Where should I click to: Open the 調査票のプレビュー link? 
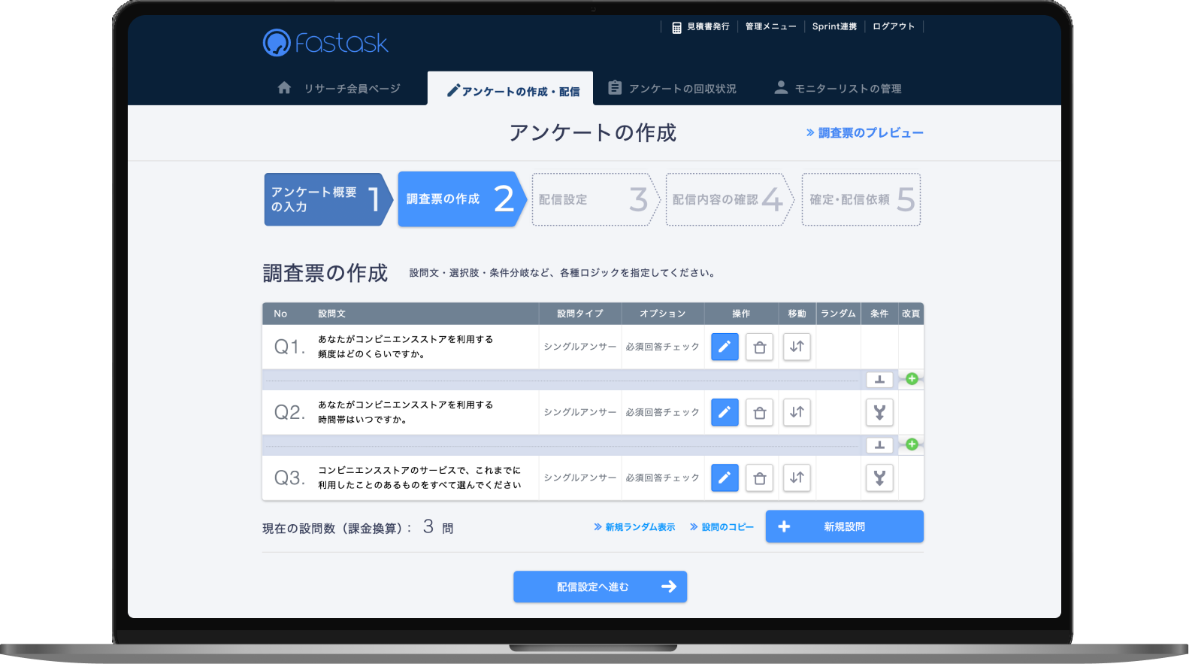point(864,133)
